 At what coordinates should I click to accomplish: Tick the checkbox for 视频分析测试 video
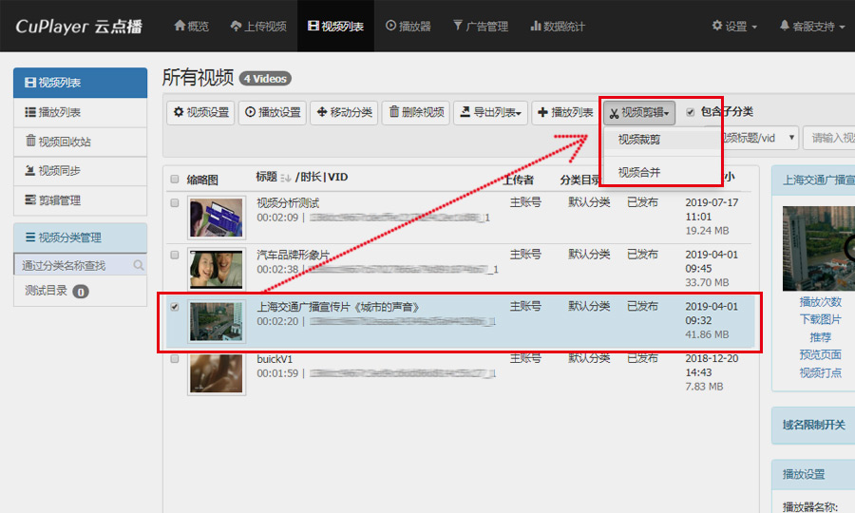tap(174, 203)
